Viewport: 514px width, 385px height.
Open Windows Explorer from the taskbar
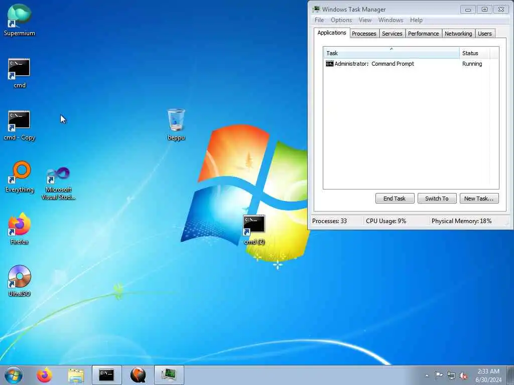(76, 375)
